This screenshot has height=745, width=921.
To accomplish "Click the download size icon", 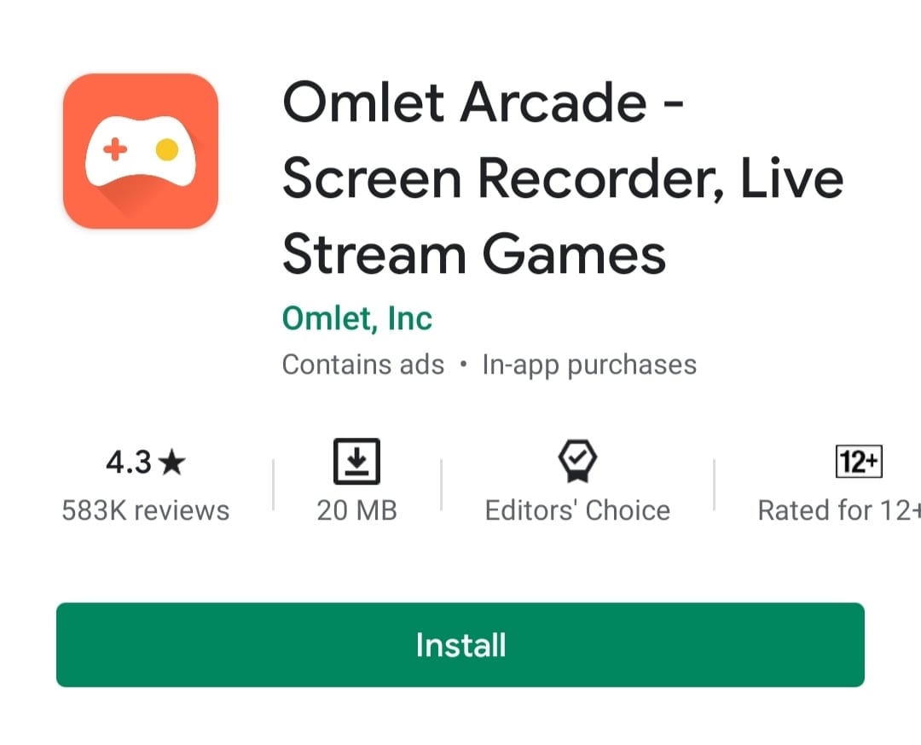I will [356, 462].
